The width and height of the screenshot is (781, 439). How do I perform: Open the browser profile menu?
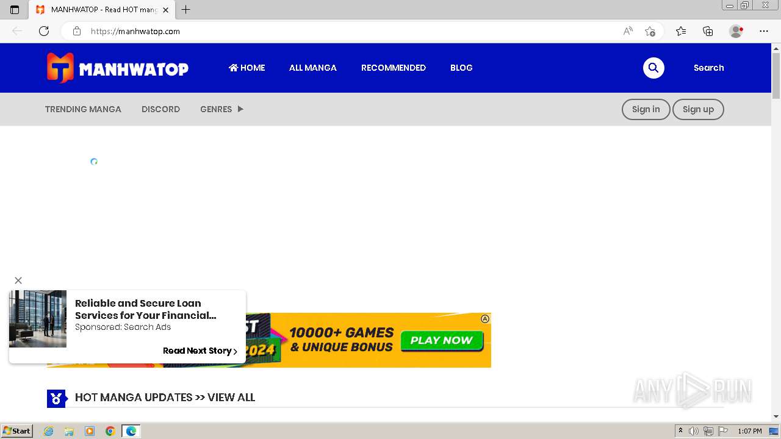pos(736,31)
